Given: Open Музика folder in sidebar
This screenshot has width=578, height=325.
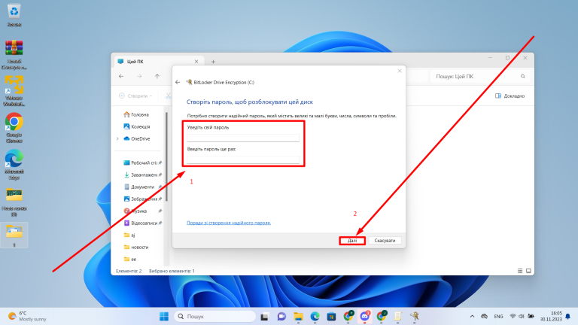Looking at the screenshot, I should tap(136, 211).
